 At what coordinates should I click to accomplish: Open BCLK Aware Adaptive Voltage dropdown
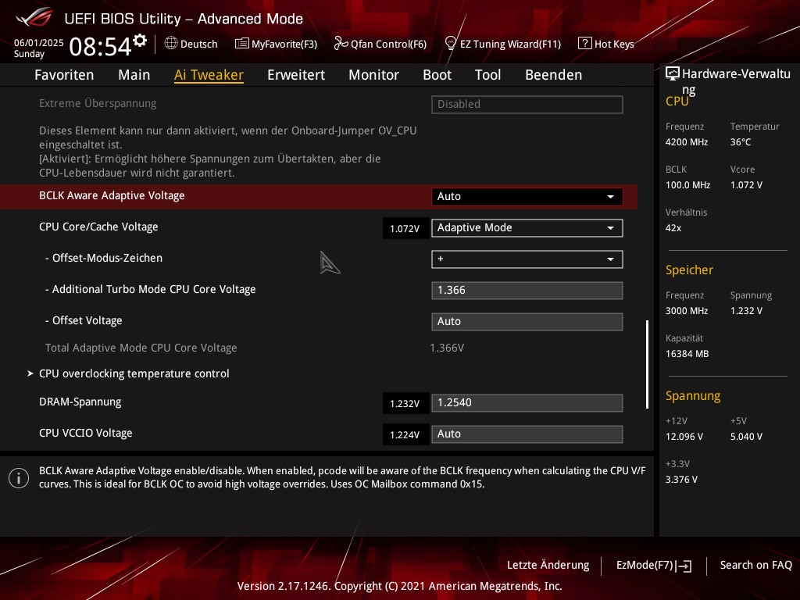(527, 197)
